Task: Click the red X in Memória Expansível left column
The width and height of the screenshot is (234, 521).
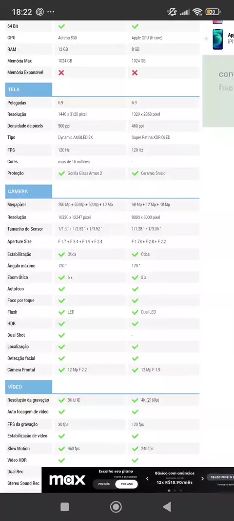Action: pos(61,72)
